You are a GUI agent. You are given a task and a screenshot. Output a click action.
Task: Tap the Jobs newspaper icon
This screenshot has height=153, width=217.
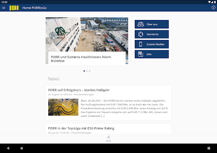click(141, 54)
